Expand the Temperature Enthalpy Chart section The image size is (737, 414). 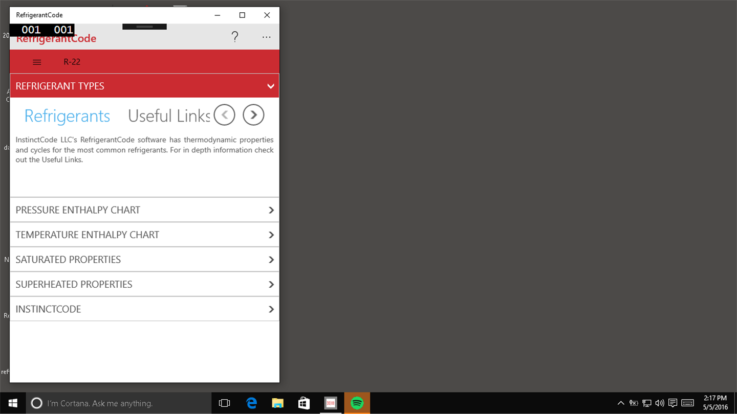(x=144, y=235)
